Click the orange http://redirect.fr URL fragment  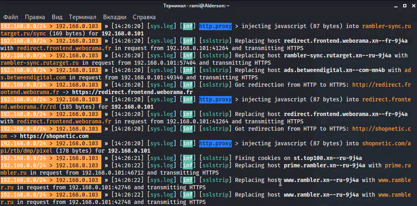click(x=382, y=85)
